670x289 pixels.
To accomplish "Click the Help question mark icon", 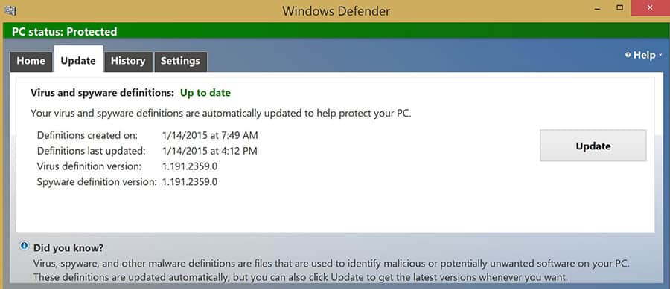I will coord(628,55).
